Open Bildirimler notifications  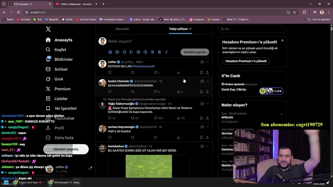59,59
